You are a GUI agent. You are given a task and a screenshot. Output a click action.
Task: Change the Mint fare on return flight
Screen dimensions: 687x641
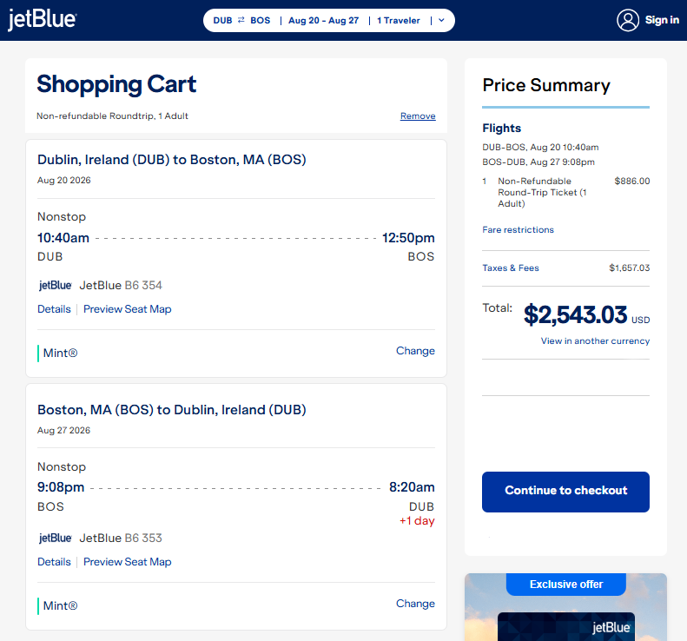415,604
